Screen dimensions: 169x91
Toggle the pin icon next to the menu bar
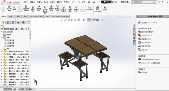73,2
